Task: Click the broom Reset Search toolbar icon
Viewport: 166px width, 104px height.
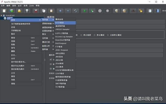Action: pyautogui.click(x=141, y=11)
